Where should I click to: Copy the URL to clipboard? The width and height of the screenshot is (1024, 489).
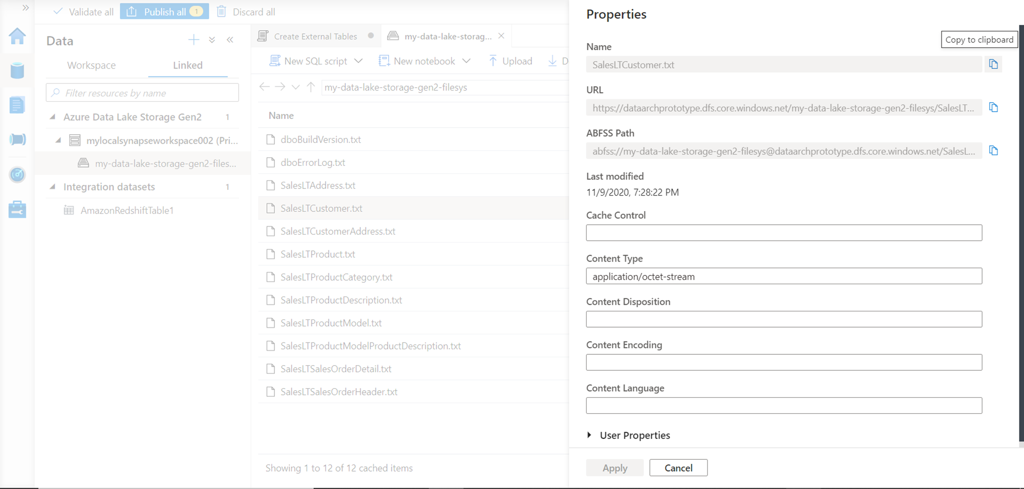tap(993, 108)
